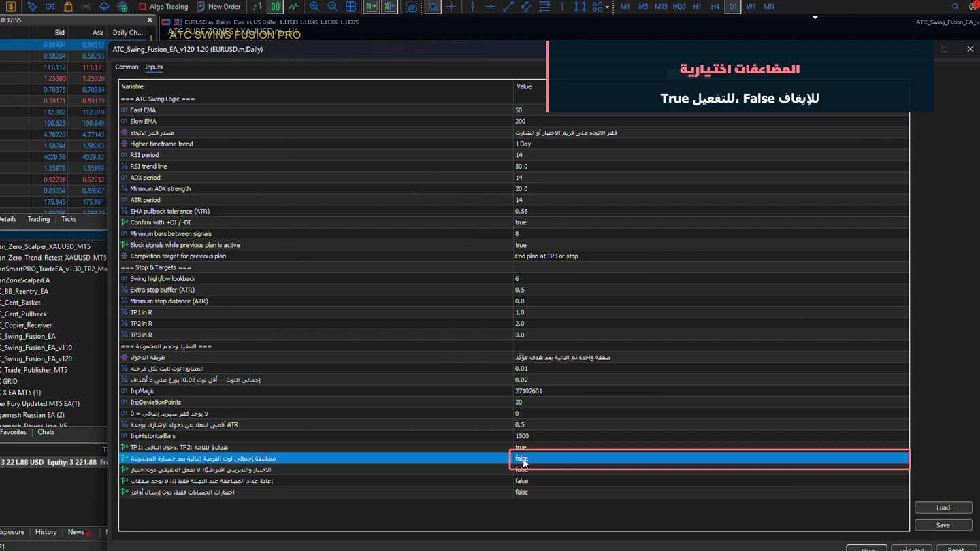Click Fast EMA value 50

[x=519, y=110]
